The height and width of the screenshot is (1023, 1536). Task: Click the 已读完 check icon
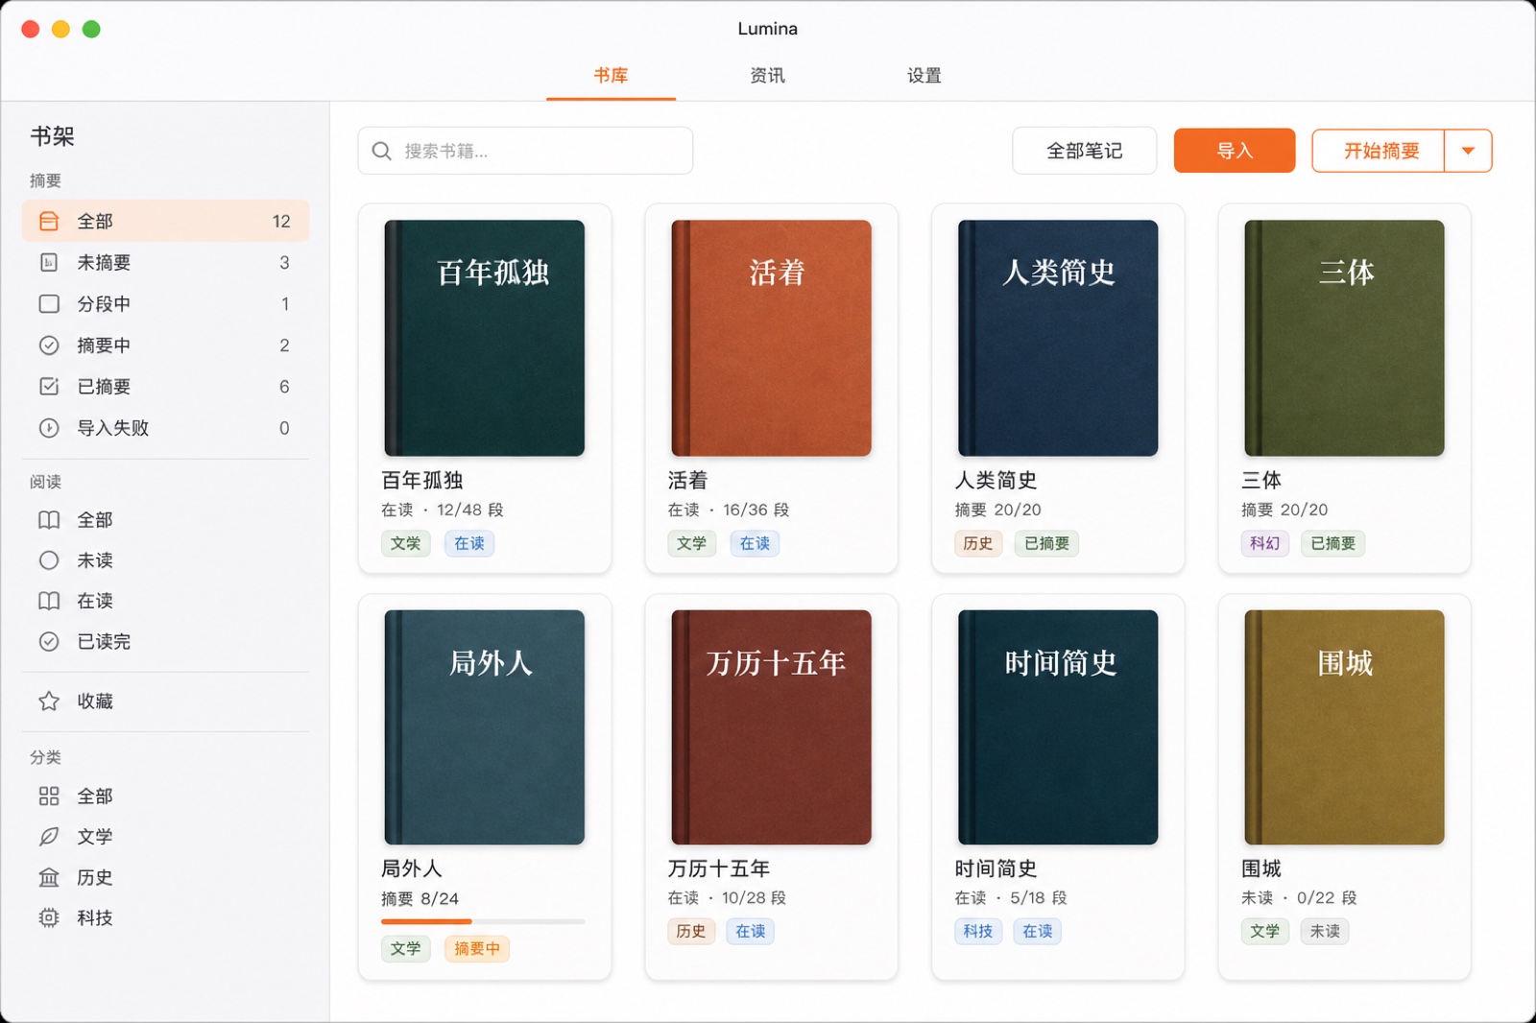(49, 642)
